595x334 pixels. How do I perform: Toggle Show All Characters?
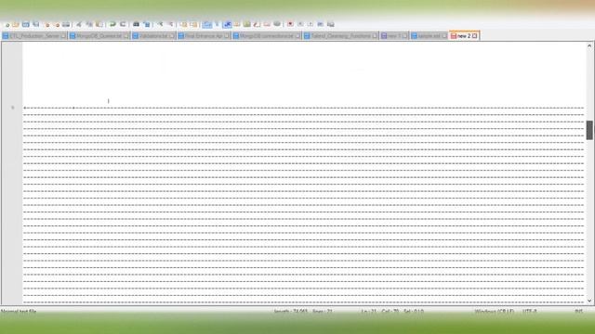point(217,25)
